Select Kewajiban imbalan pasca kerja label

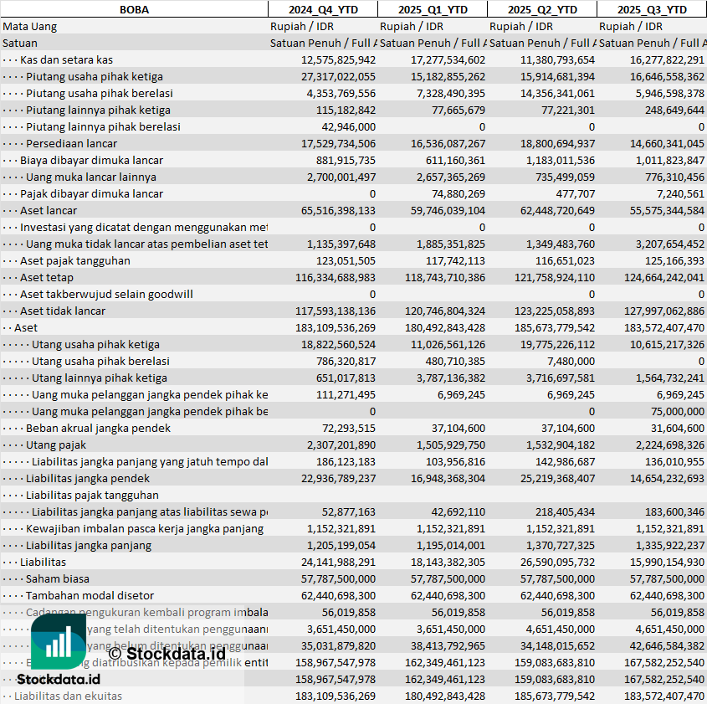point(144,527)
